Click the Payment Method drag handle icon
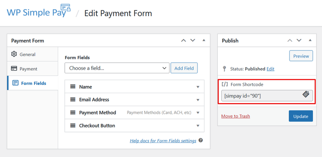This screenshot has width=322, height=157. pyautogui.click(x=73, y=112)
